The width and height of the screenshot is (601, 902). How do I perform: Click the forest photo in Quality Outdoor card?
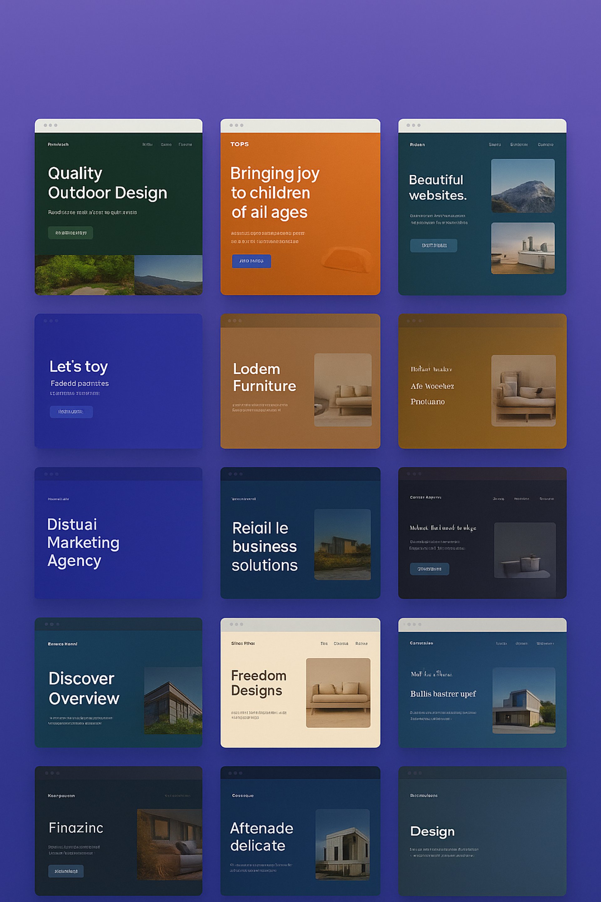pyautogui.click(x=84, y=275)
